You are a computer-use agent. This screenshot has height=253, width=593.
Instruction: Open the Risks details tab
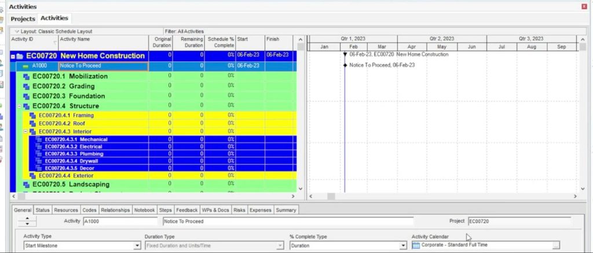(239, 210)
